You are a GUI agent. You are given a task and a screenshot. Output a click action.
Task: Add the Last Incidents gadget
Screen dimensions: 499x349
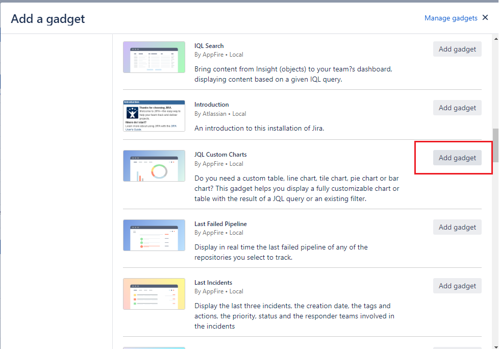point(457,286)
